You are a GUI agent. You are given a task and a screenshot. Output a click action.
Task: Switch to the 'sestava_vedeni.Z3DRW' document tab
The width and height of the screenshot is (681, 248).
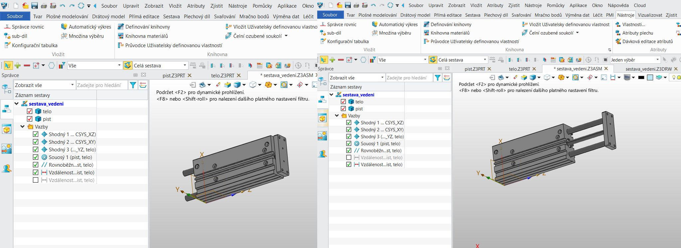[648, 69]
